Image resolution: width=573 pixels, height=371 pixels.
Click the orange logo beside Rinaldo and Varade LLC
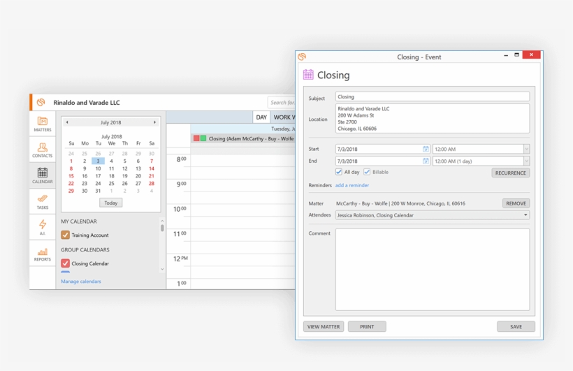41,102
